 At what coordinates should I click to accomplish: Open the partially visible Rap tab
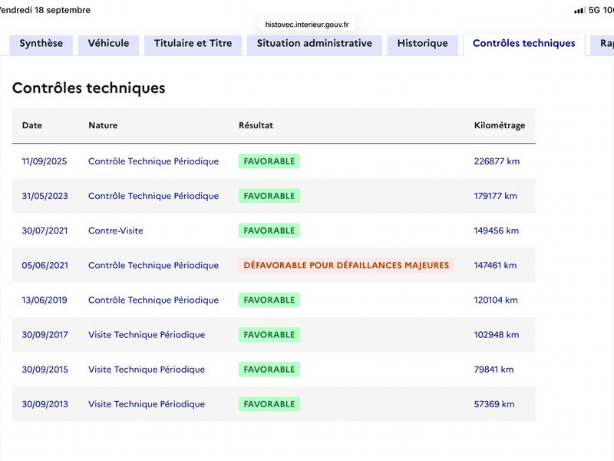[x=602, y=44]
